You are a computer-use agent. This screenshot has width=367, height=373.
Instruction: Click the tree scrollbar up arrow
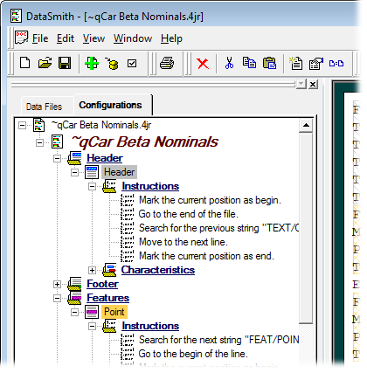[x=306, y=125]
